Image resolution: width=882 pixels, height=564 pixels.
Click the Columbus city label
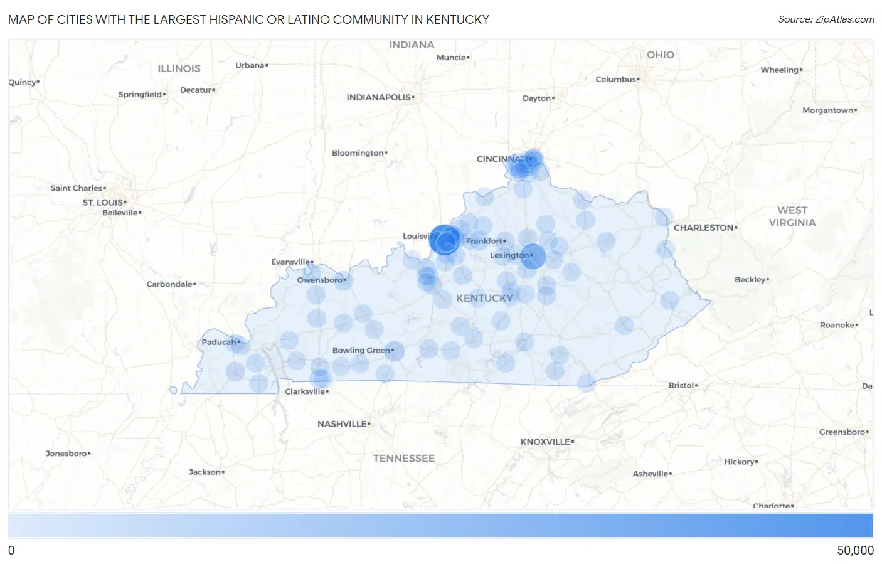(x=616, y=79)
